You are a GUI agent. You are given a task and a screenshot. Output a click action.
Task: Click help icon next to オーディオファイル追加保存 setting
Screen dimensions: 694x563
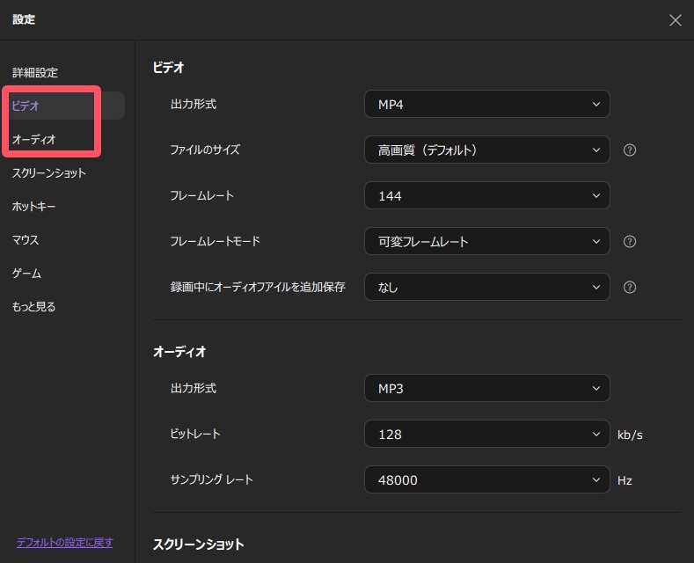629,288
